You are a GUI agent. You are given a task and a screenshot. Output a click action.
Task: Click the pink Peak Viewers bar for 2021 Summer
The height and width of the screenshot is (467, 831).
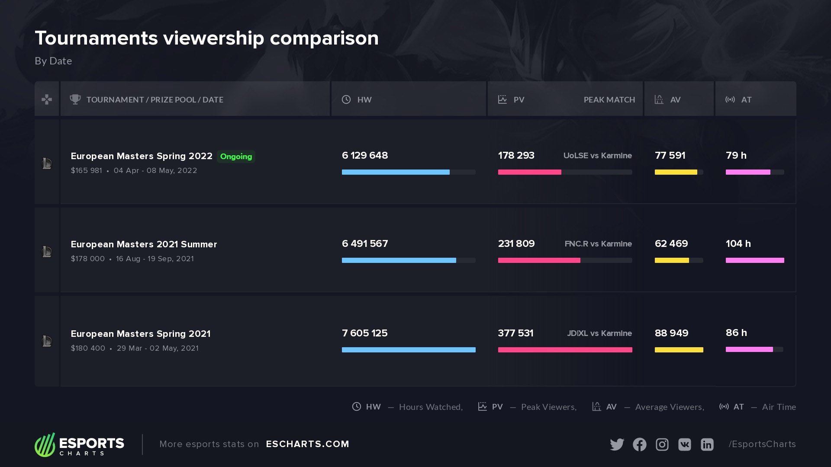(x=539, y=260)
